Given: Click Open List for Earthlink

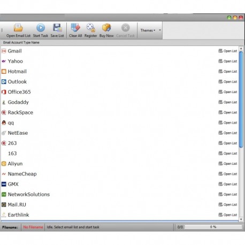Looking at the screenshot, I should point(228,215).
